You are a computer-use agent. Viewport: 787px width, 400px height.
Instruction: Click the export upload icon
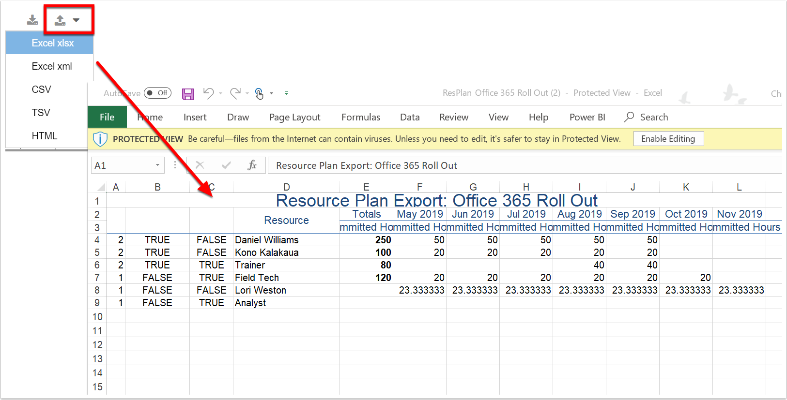pyautogui.click(x=60, y=20)
